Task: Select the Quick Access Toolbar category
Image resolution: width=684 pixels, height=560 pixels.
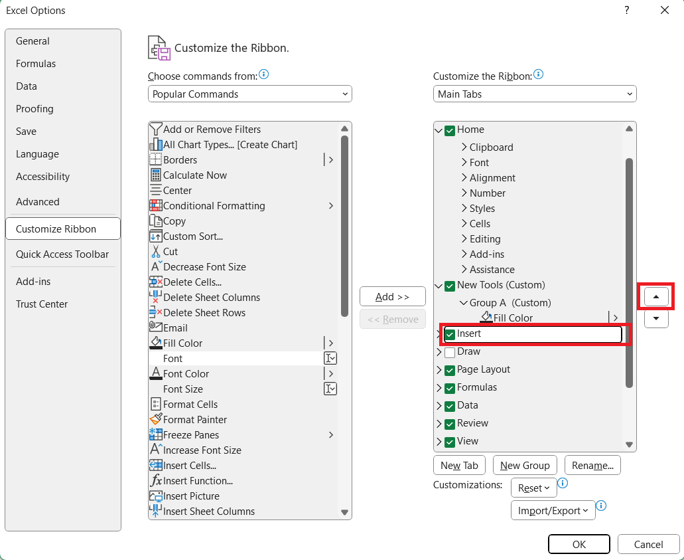Action: tap(62, 254)
